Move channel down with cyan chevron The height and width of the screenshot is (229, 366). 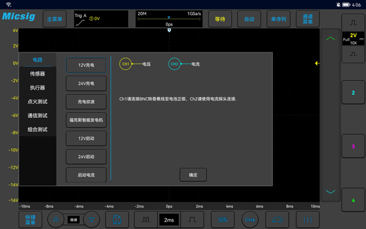tap(331, 192)
